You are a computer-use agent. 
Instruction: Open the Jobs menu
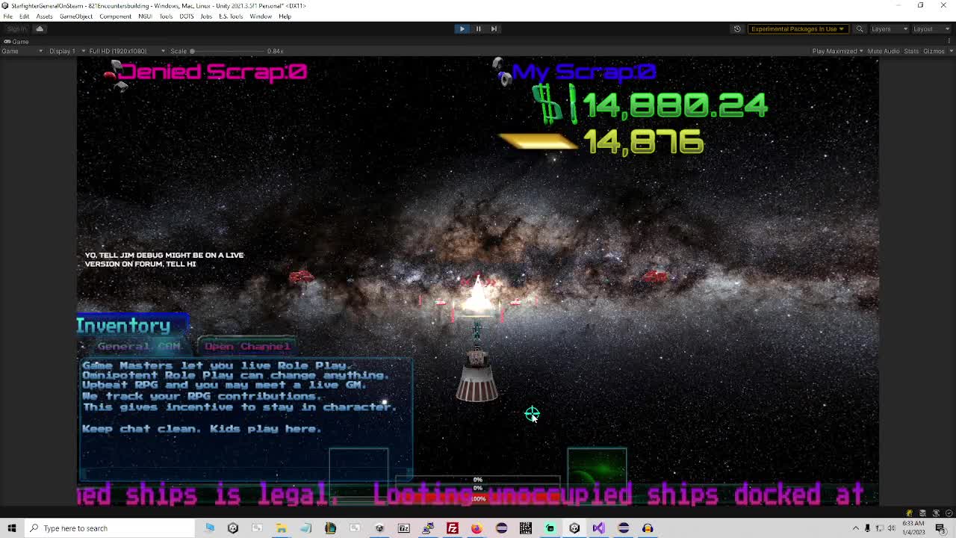[206, 16]
